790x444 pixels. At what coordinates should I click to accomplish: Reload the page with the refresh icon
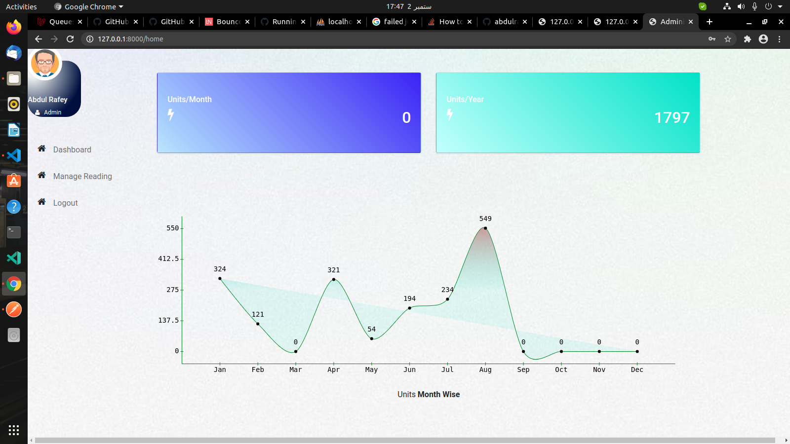(x=70, y=39)
